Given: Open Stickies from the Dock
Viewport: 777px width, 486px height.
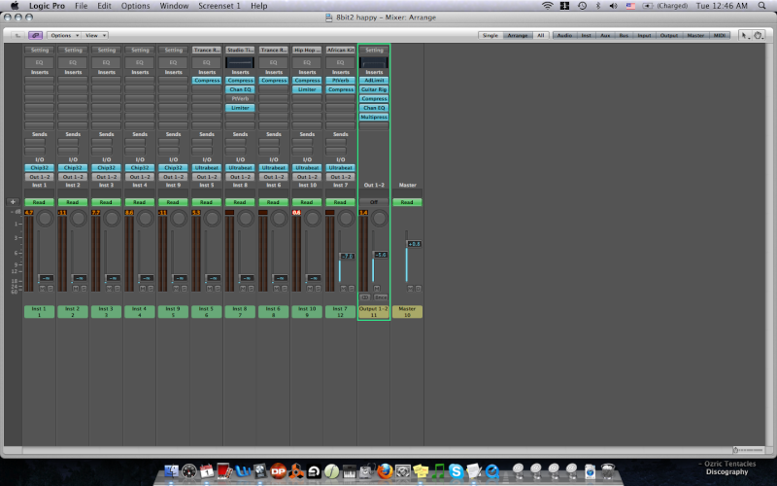Looking at the screenshot, I should (x=421, y=470).
